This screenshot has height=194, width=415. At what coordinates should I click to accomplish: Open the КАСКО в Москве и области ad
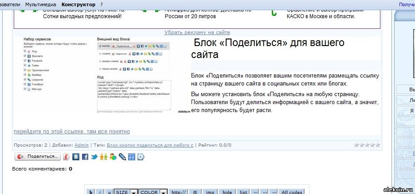[x=321, y=16]
